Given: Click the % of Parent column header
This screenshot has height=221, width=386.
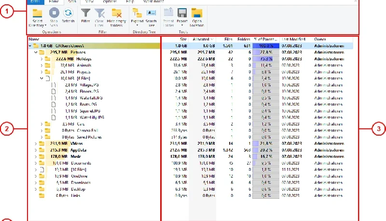Looking at the screenshot, I should click(266, 39).
